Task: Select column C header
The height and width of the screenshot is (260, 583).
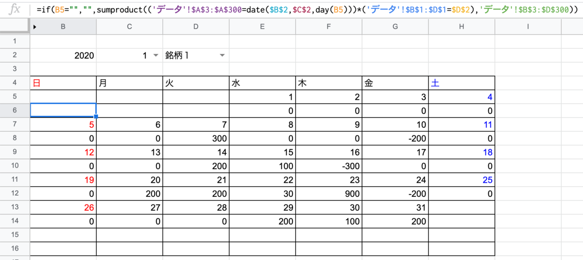Action: coord(129,27)
